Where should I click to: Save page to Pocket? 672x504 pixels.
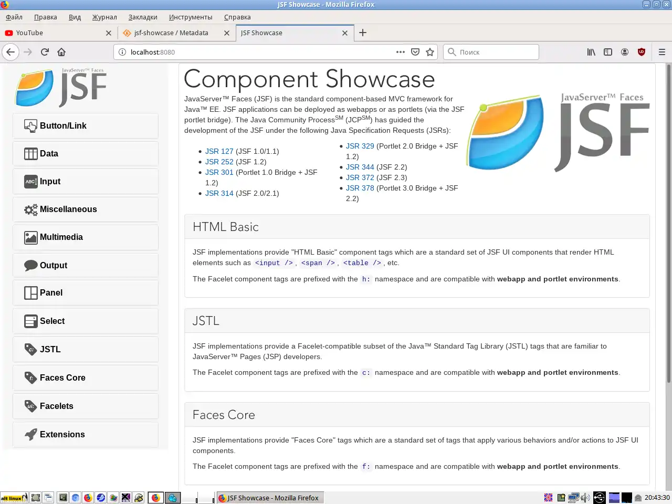[415, 52]
